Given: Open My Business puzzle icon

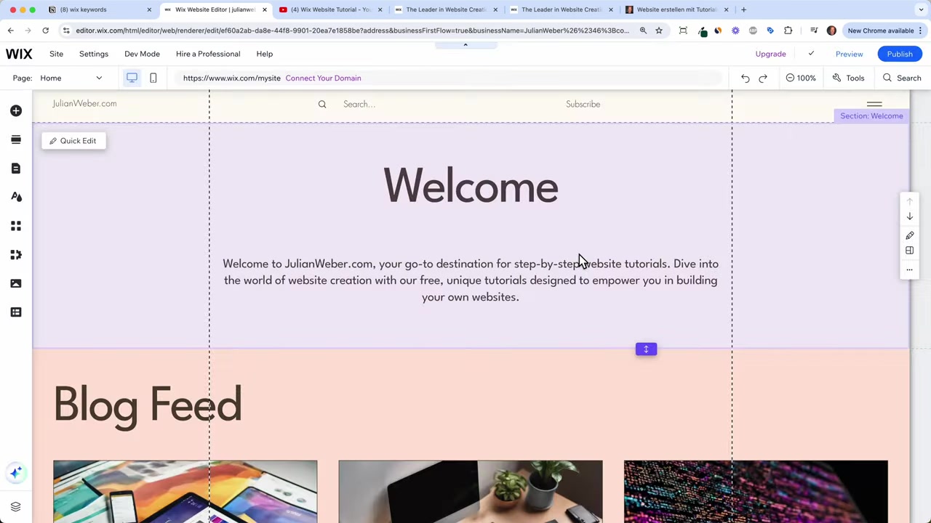Looking at the screenshot, I should (x=16, y=255).
